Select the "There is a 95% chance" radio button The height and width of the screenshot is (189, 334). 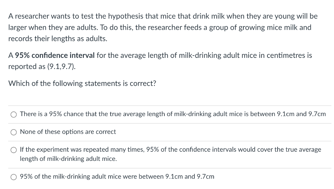pyautogui.click(x=14, y=115)
